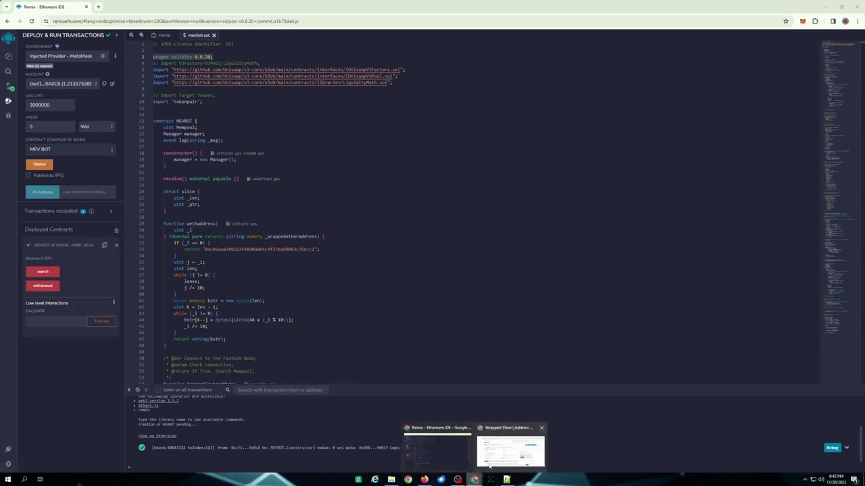Select the Wrapped Ether window preview thumbnail
The width and height of the screenshot is (865, 486).
510,452
